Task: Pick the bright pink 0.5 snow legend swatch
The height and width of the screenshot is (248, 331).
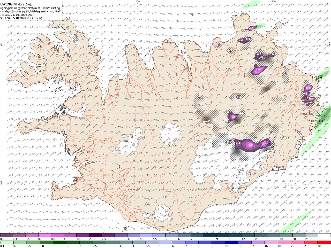Action: pos(44,235)
